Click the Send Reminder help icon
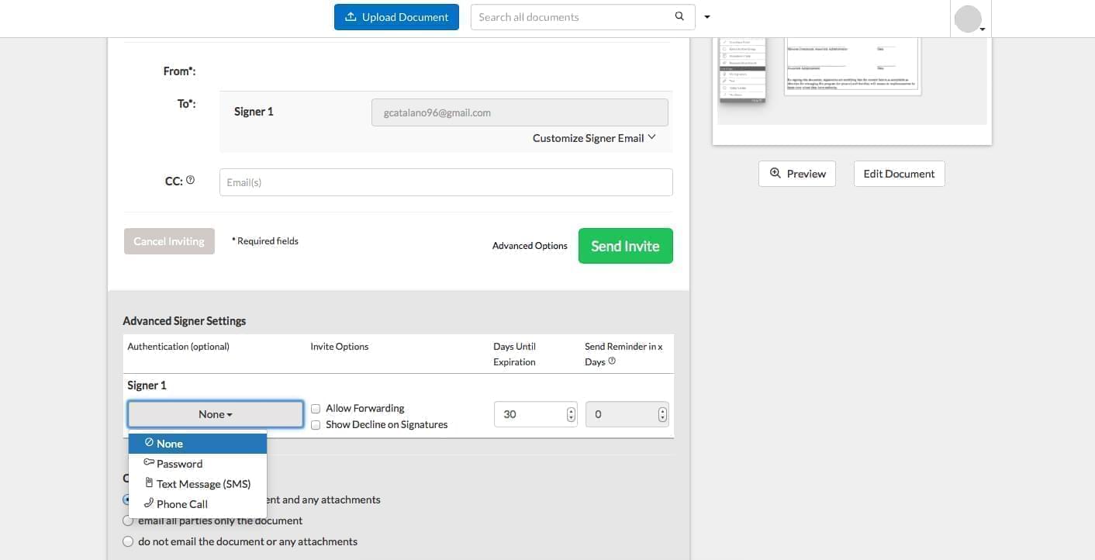Screen dimensions: 1095x560 (612, 361)
